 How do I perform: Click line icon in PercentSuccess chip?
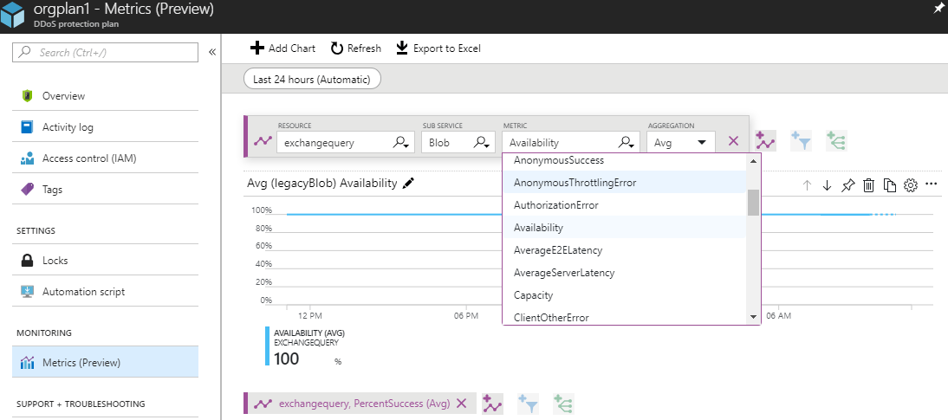click(263, 404)
